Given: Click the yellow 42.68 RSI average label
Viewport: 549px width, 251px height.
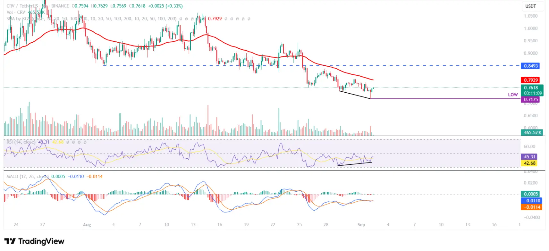Looking at the screenshot, I should [529, 163].
